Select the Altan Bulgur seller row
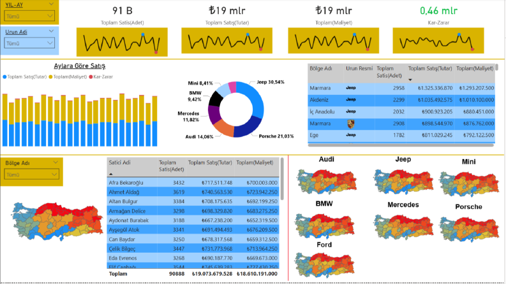 point(193,202)
